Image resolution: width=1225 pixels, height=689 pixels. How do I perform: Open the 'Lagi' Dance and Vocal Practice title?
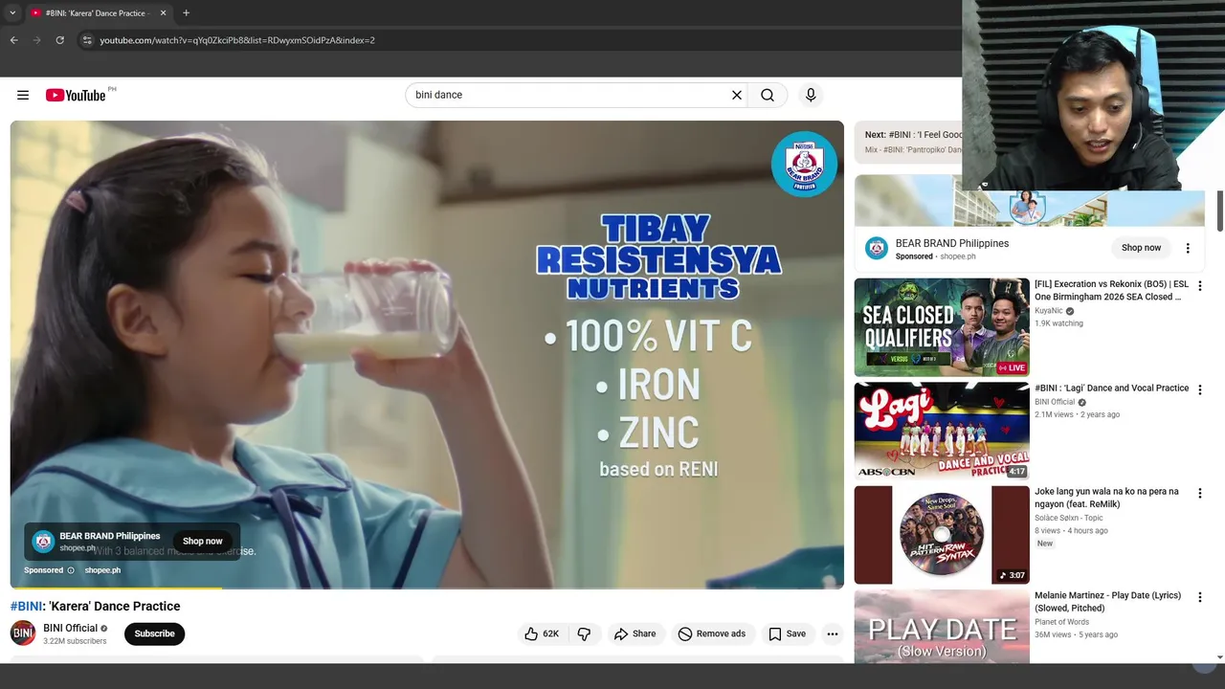pos(1111,388)
